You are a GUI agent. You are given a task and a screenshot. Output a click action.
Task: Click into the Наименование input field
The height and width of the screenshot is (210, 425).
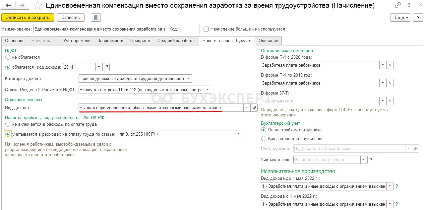click(x=100, y=29)
